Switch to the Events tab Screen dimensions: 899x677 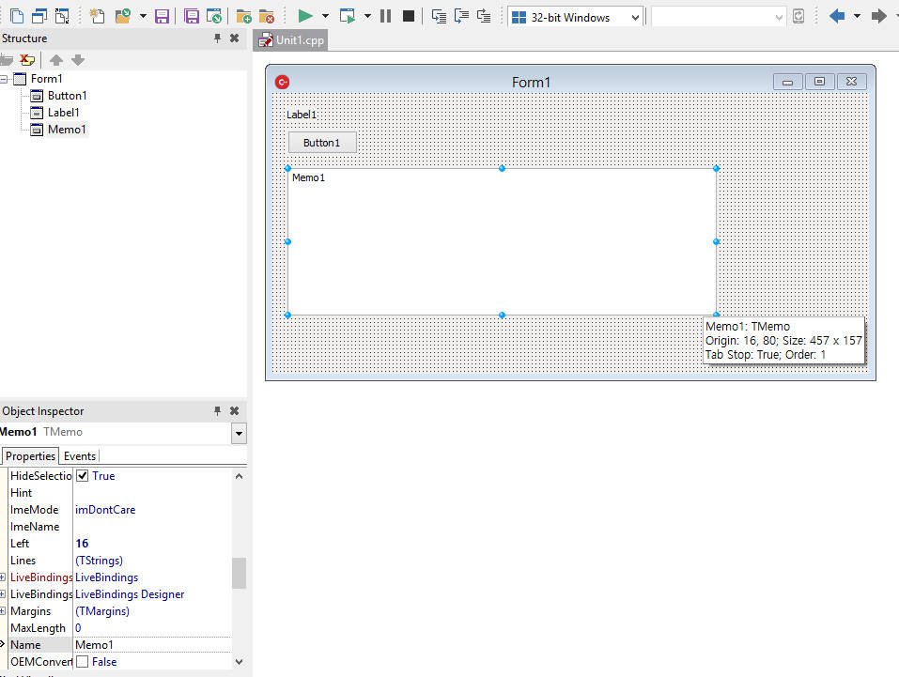click(79, 456)
